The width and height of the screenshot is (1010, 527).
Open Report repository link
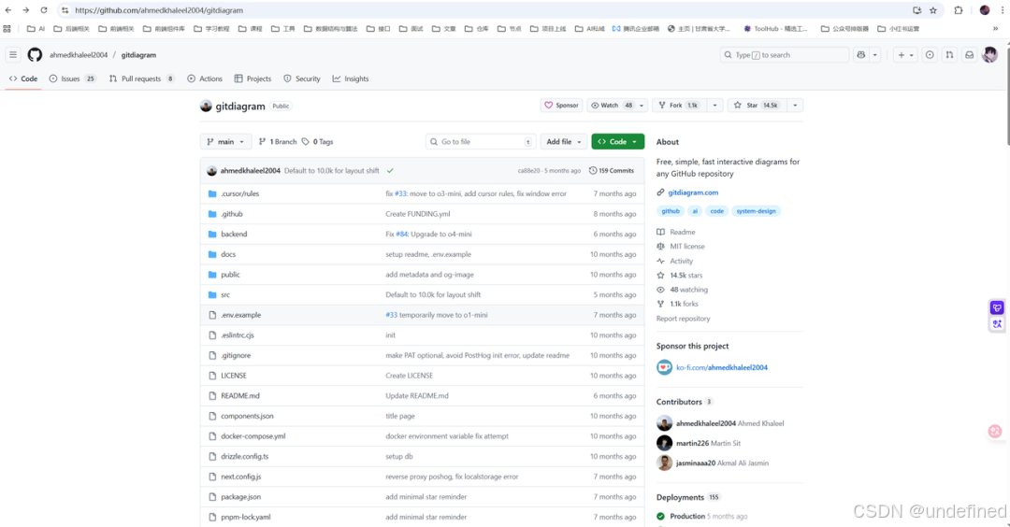(x=683, y=319)
